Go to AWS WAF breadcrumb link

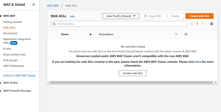(53, 6)
